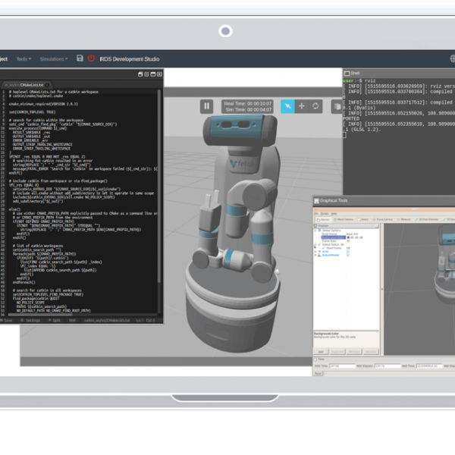Click the Duplicate display button
Viewport: 455px width, 455px height.
click(x=337, y=352)
